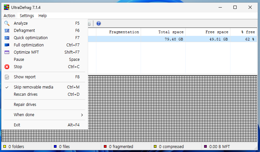Image resolution: width=260 pixels, height=152 pixels.
Task: Click the Analyze magnifier icon
Action: pyautogui.click(x=7, y=23)
